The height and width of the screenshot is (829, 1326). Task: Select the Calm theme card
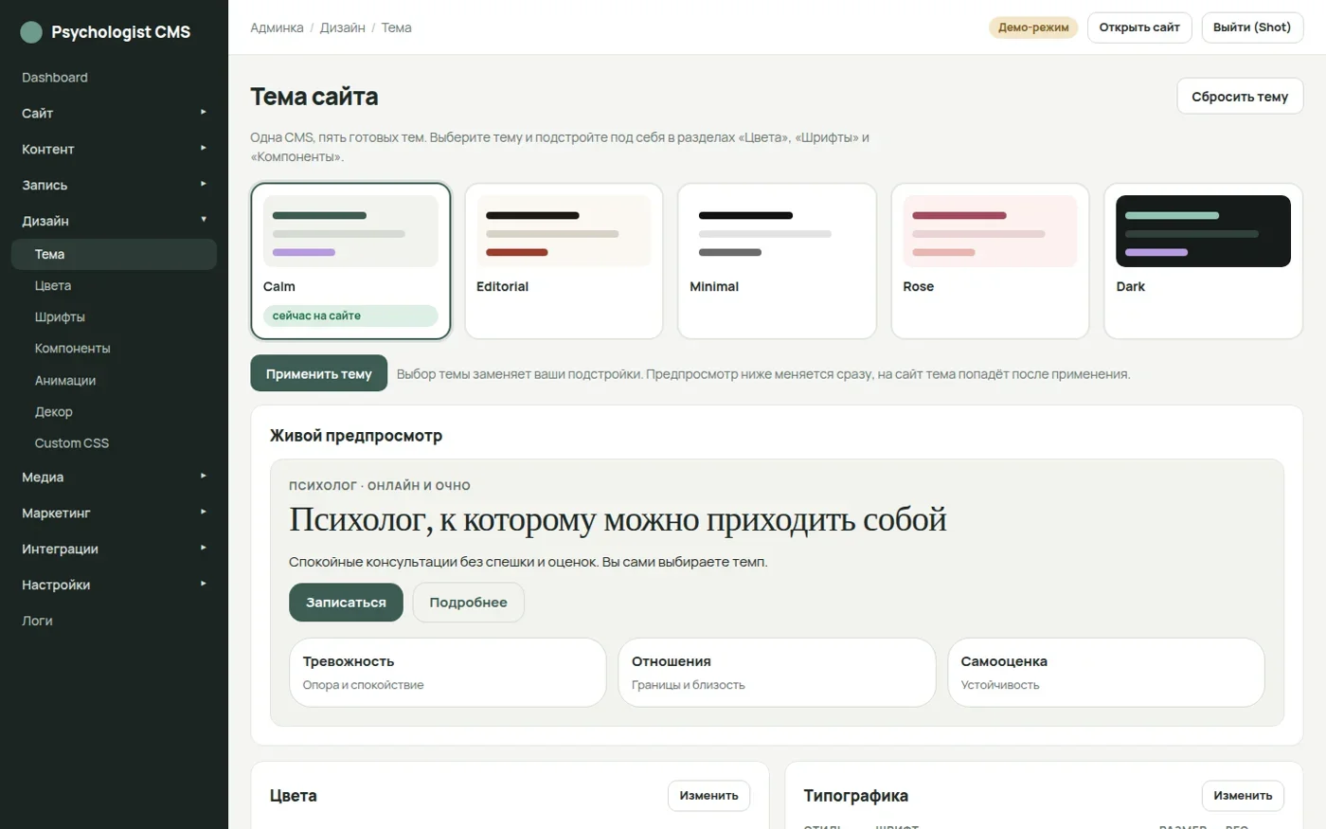point(350,261)
